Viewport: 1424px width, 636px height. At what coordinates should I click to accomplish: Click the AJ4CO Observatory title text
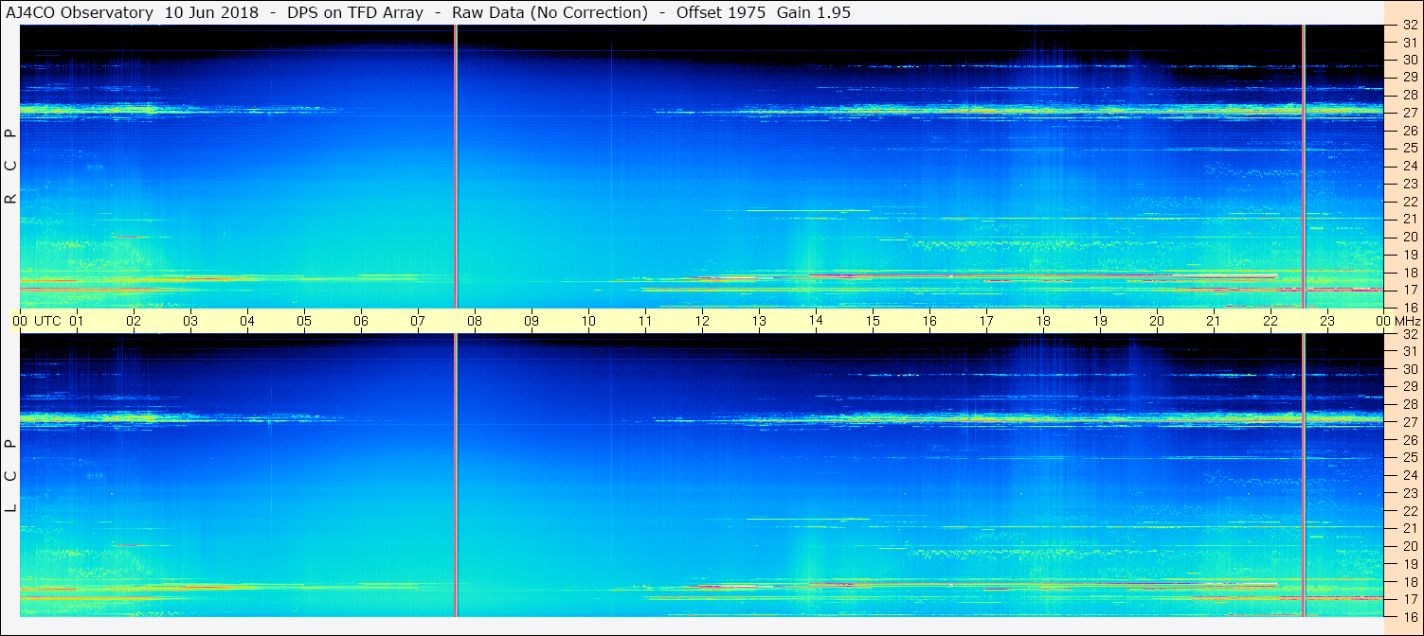(x=80, y=12)
